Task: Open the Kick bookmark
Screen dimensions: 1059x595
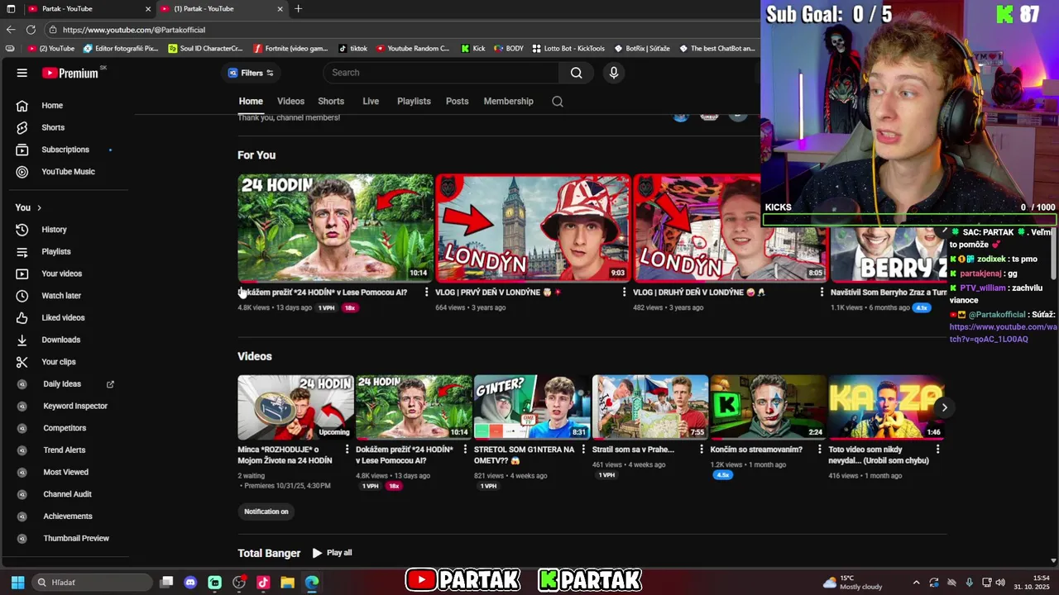Action: click(473, 49)
